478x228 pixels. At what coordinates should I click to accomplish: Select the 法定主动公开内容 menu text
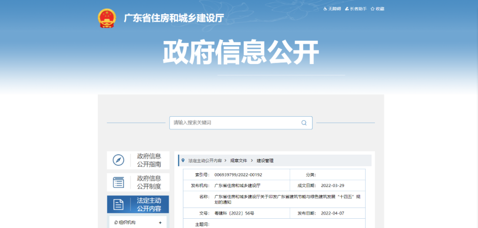point(149,204)
